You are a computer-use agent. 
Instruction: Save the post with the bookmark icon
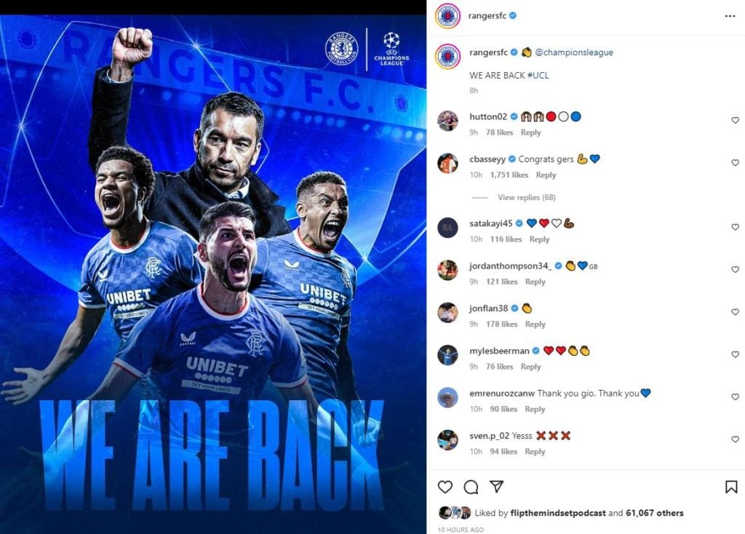[x=731, y=487]
